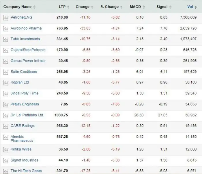Click Signet Industries company name
The width and height of the screenshot is (202, 174).
click(24, 160)
